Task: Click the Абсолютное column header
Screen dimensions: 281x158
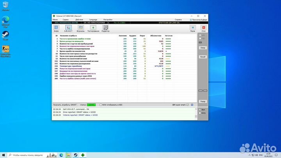Action: pyautogui.click(x=156, y=36)
